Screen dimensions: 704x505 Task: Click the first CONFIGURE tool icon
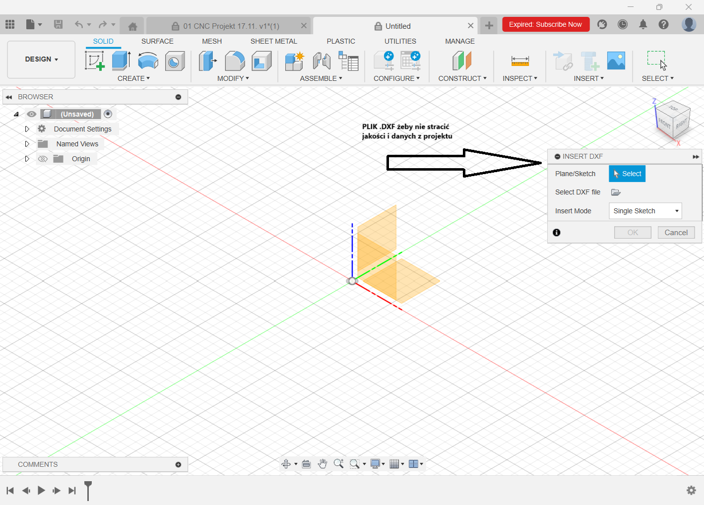[384, 61]
